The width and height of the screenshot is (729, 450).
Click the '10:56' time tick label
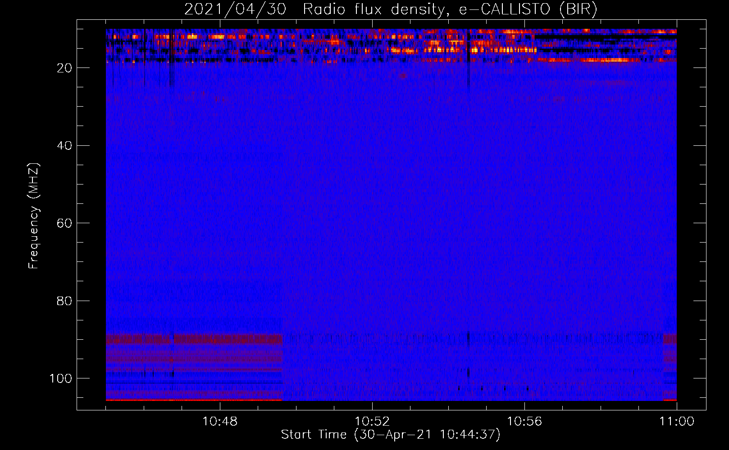[524, 422]
